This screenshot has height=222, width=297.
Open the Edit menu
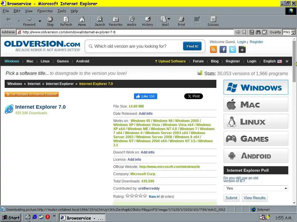(x=17, y=11)
